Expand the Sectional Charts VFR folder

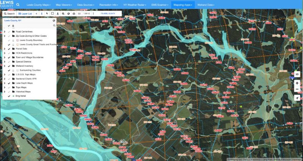[5, 79]
